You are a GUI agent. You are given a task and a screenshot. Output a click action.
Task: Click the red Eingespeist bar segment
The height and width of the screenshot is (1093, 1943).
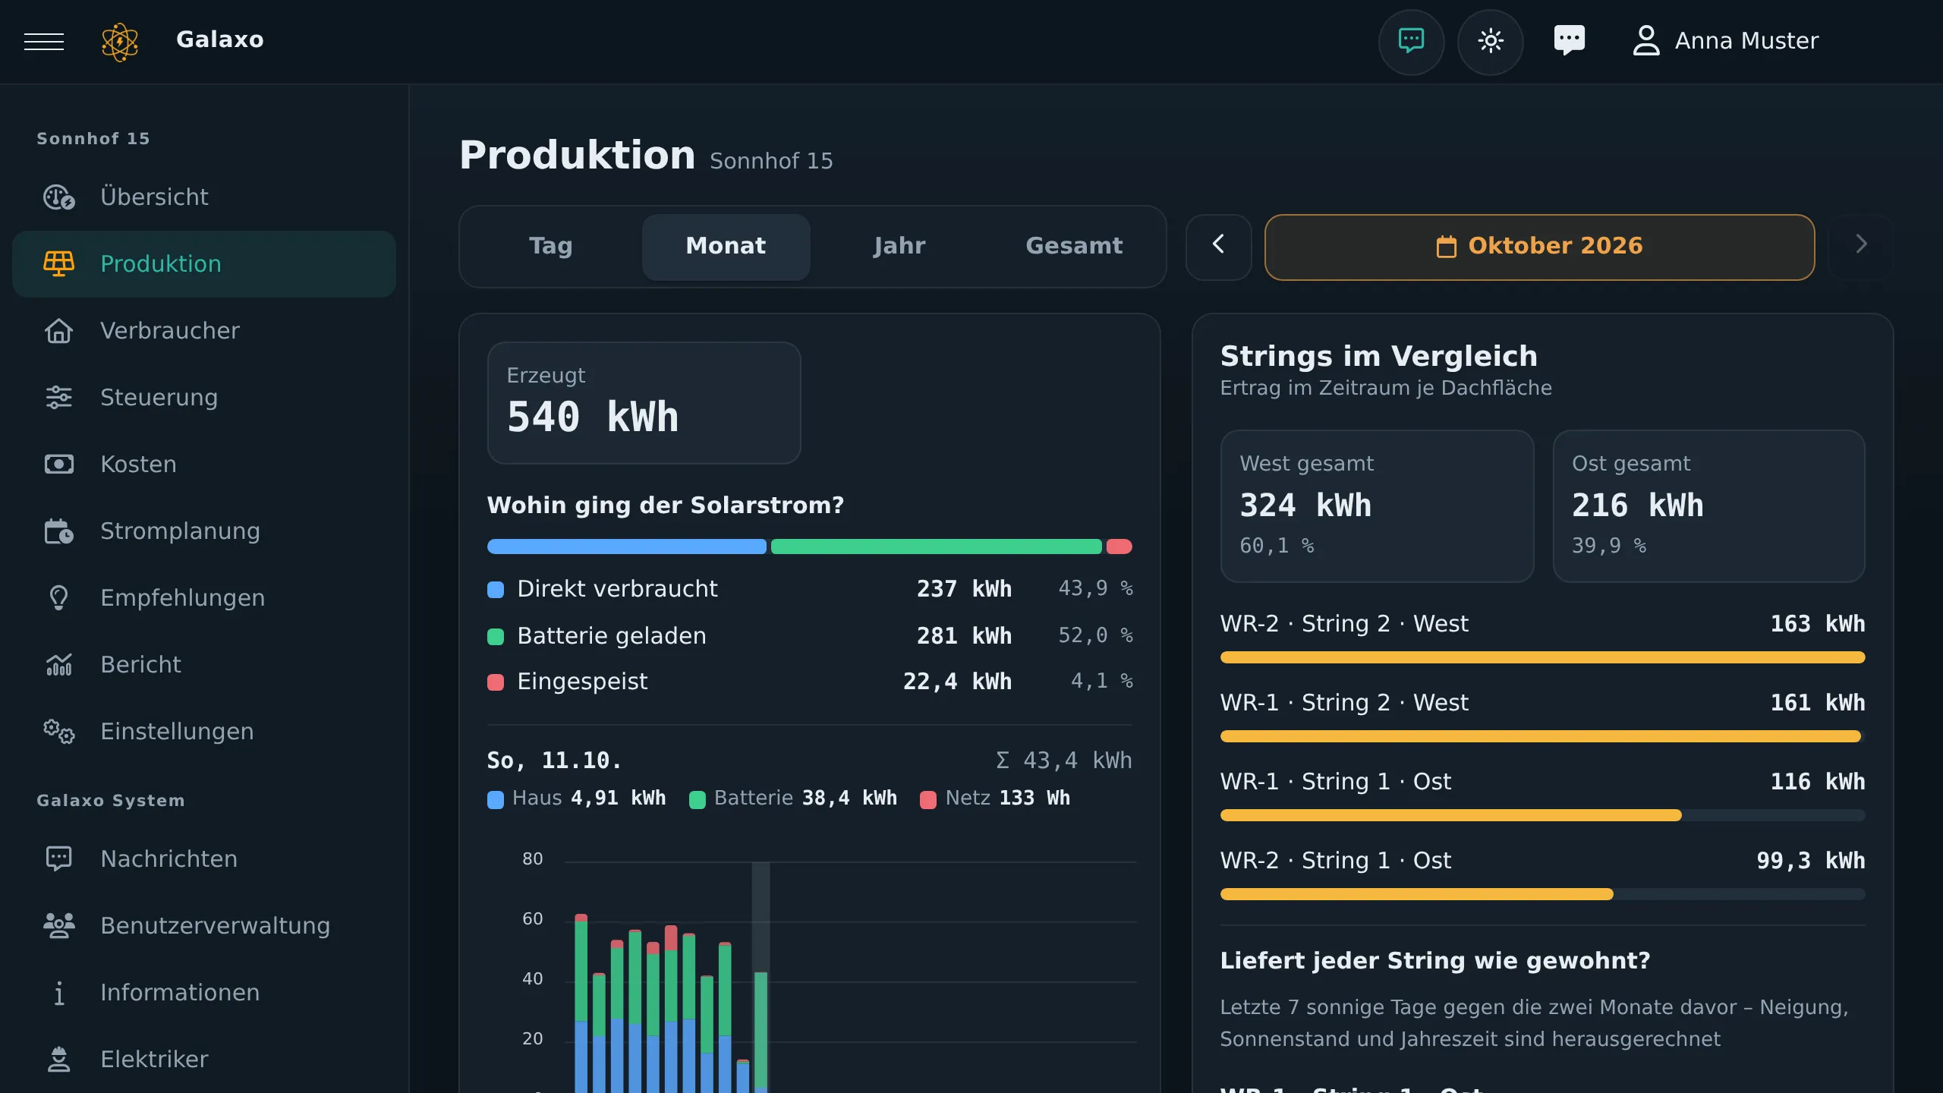tap(1119, 546)
